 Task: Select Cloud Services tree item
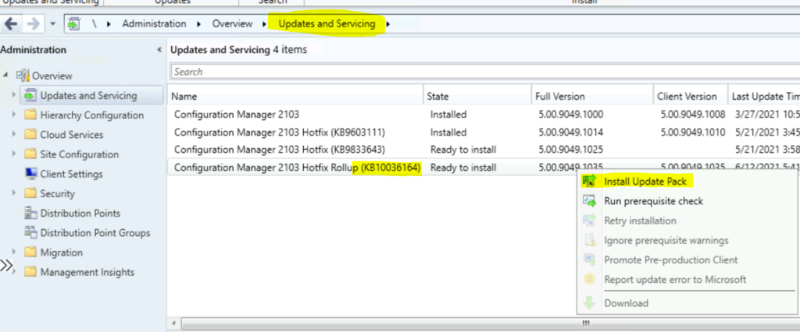pos(72,135)
